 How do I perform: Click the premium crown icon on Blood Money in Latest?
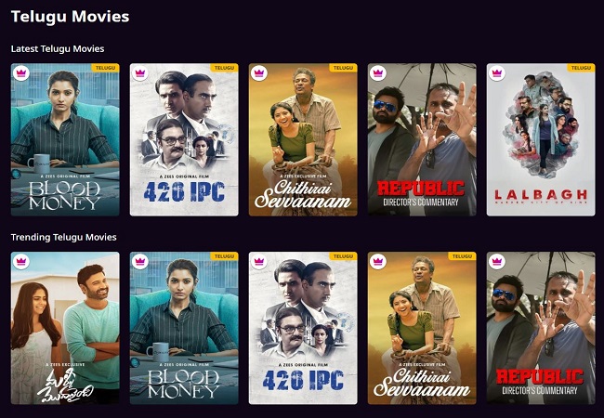coord(21,73)
